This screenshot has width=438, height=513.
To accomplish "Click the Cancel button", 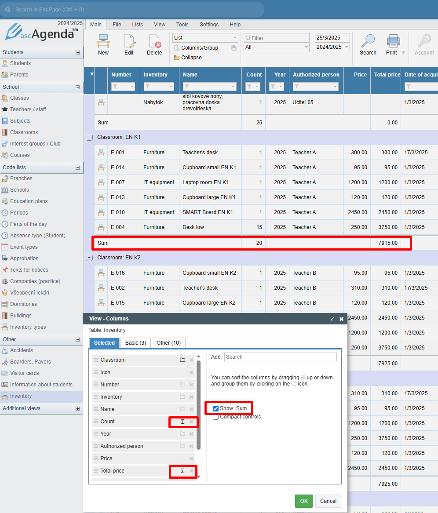I will (328, 501).
